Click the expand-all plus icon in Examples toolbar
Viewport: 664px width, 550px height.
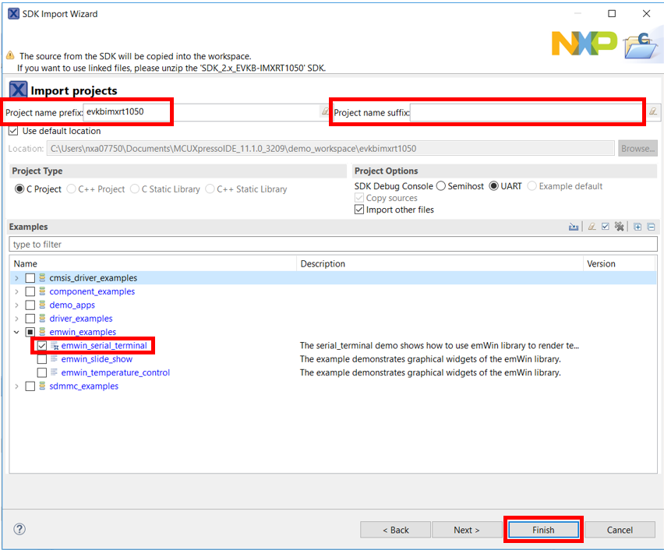coord(638,227)
